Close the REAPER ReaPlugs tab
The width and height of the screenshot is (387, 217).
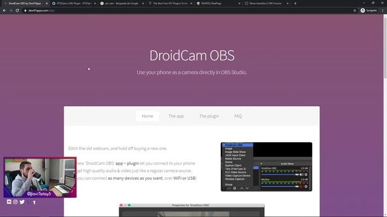tap(239, 4)
